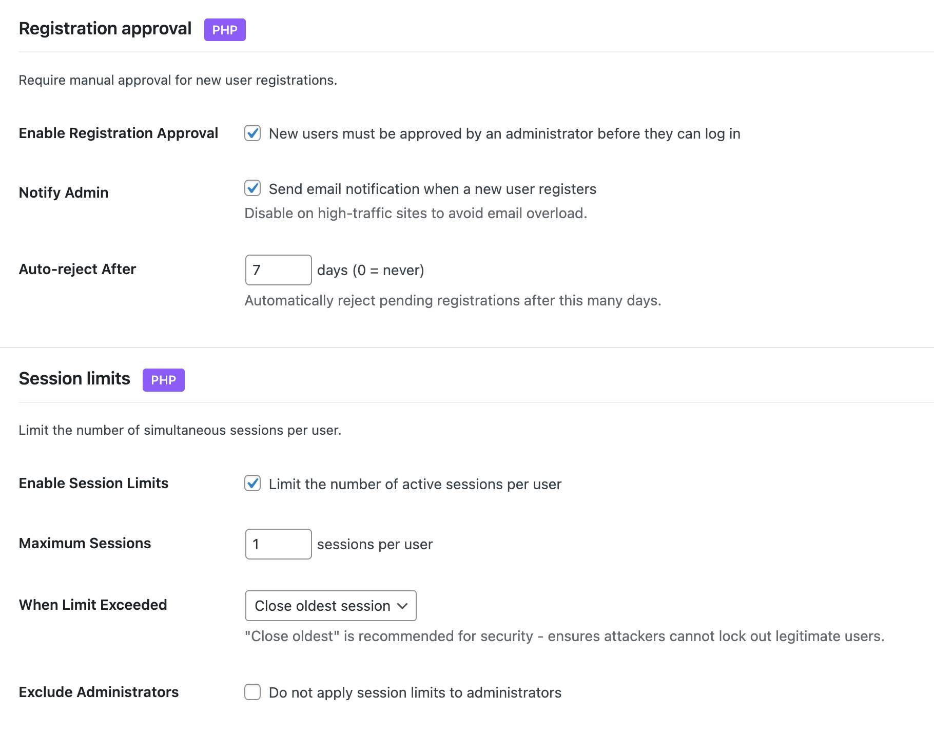Click the Notify Admin setting label
The image size is (934, 733).
pyautogui.click(x=64, y=193)
